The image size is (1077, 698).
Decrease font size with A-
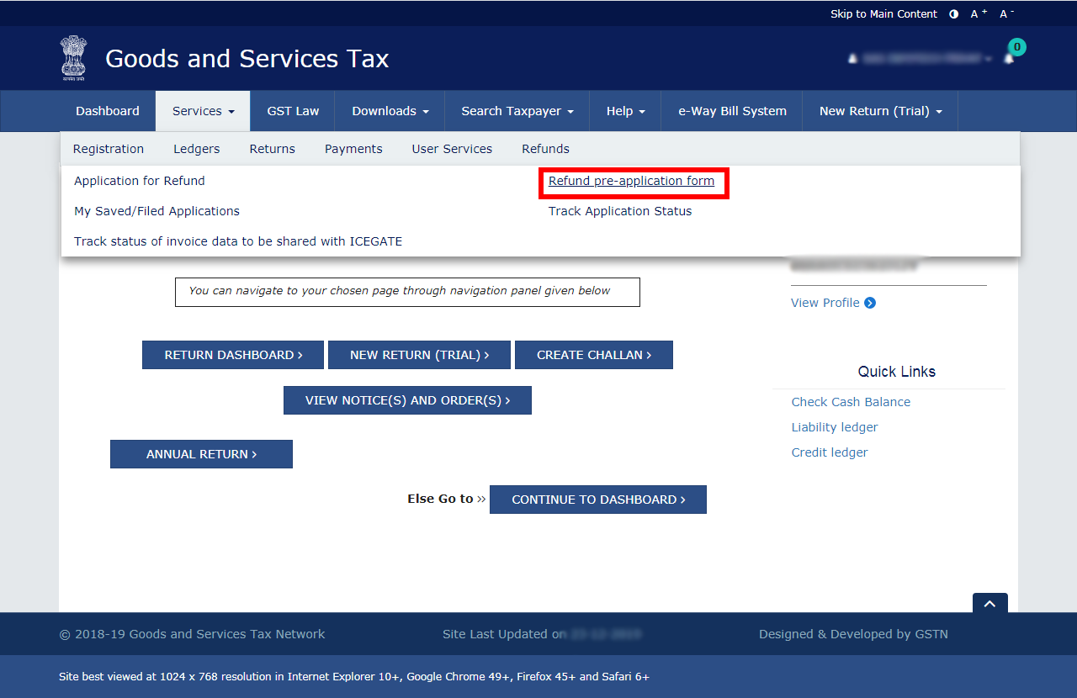tap(1006, 14)
